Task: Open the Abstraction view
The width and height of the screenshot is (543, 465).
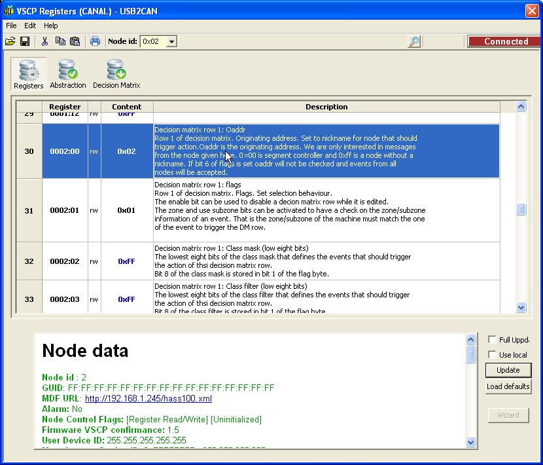Action: coord(68,74)
